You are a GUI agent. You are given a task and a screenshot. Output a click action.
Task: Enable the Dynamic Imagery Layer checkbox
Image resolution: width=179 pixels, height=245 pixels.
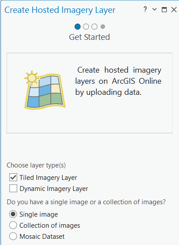click(x=13, y=188)
